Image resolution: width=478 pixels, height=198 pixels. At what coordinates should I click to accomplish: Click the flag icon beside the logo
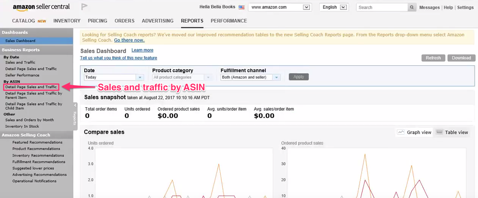[x=84, y=7]
